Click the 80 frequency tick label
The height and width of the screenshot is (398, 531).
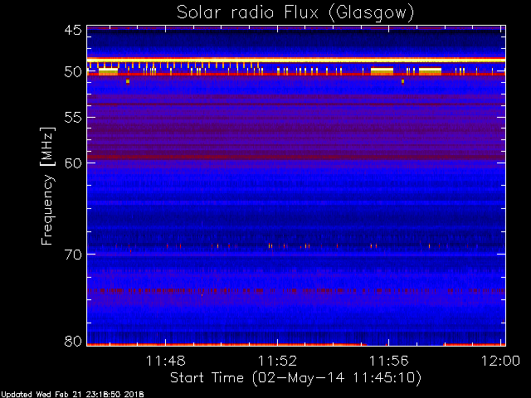pyautogui.click(x=73, y=341)
